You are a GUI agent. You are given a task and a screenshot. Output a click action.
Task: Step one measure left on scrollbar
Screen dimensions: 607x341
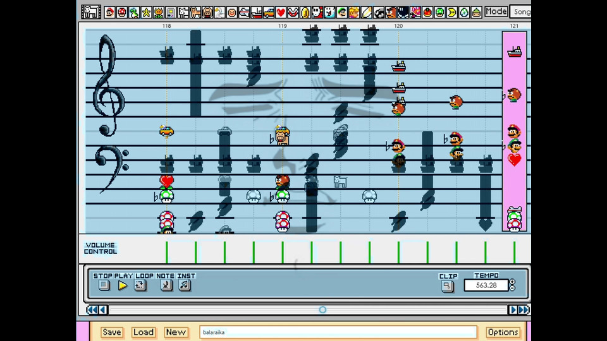click(103, 309)
